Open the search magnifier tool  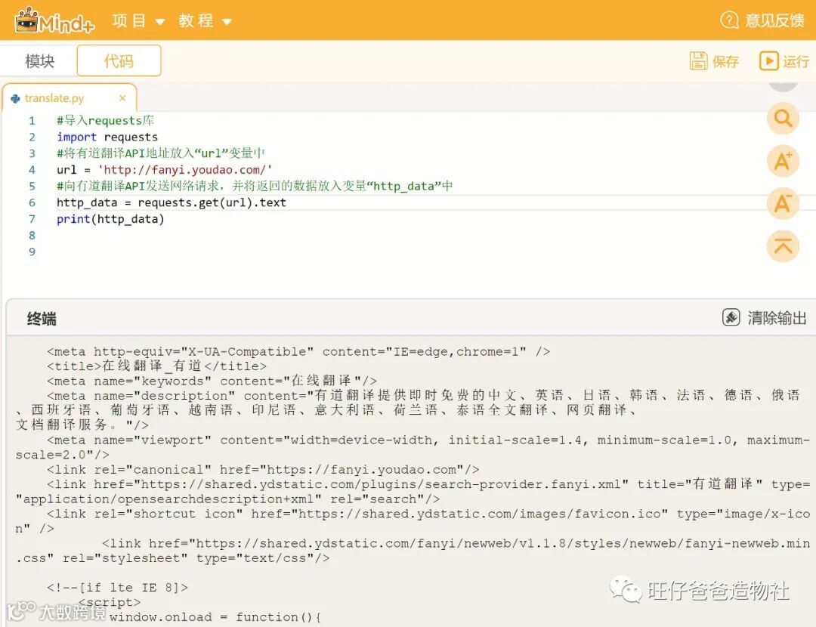[783, 119]
